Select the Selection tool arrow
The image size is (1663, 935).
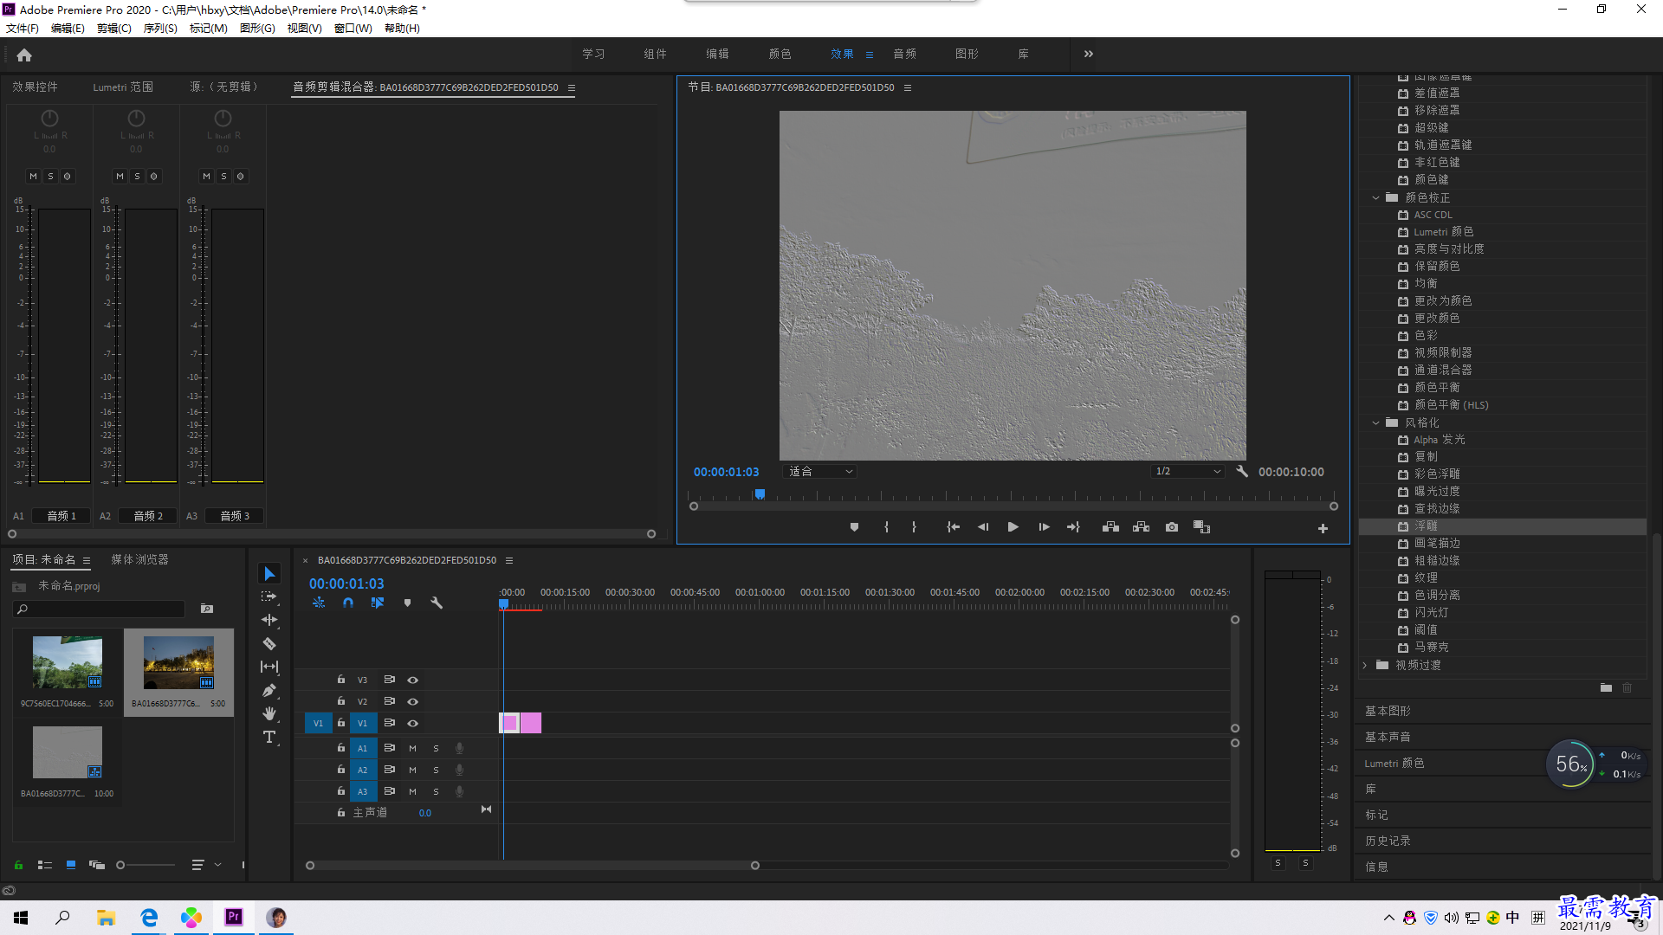tap(269, 574)
